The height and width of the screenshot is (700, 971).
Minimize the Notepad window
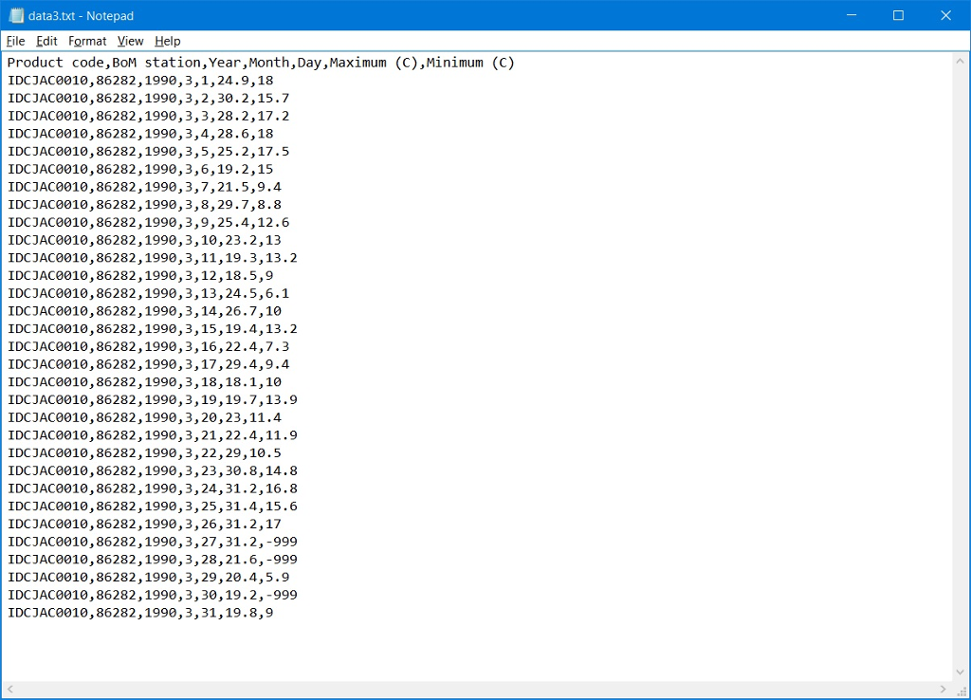851,15
